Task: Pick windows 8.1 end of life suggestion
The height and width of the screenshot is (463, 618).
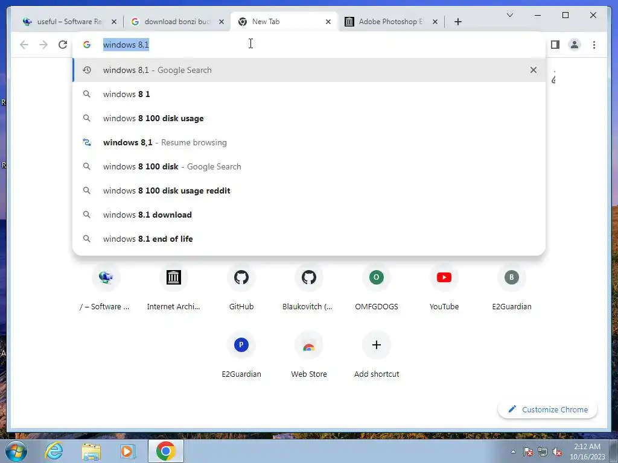Action: [310, 239]
